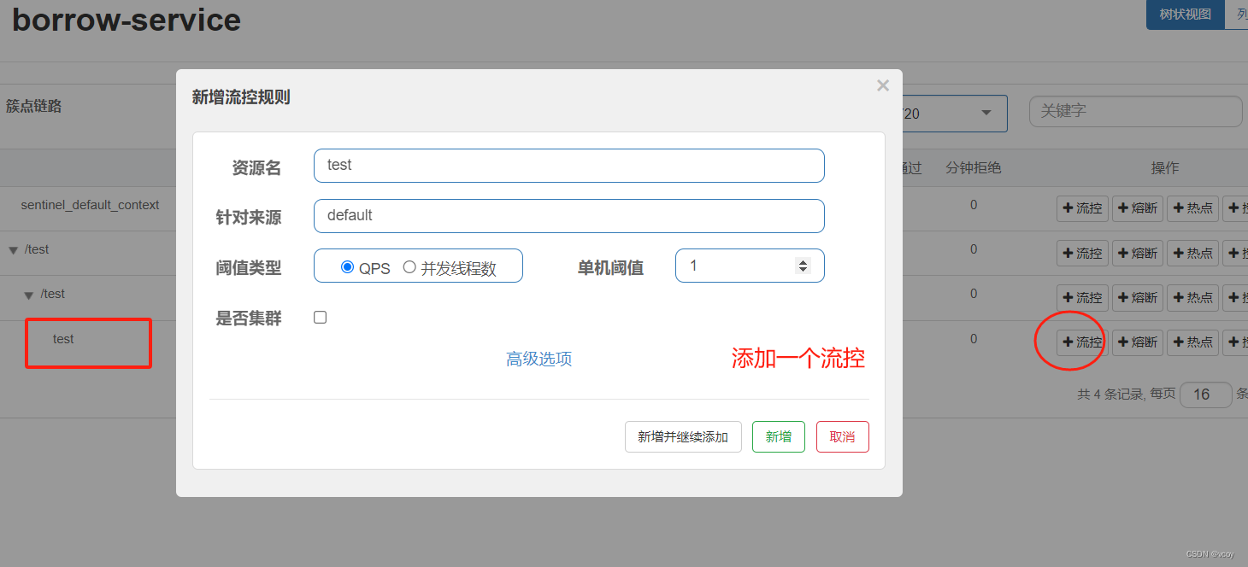Cancel with the 取消 button
The width and height of the screenshot is (1248, 567).
click(x=842, y=436)
